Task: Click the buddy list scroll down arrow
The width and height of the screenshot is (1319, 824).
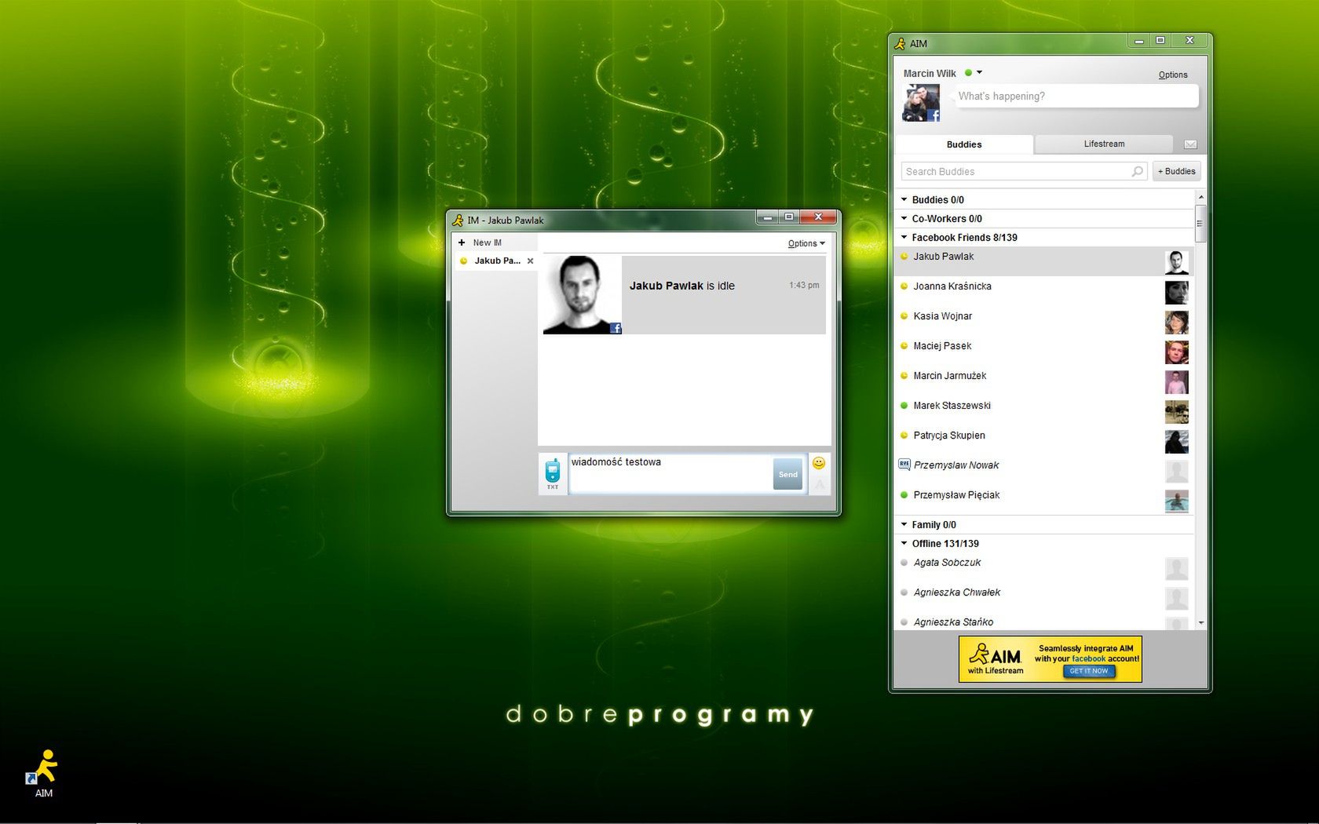Action: tap(1200, 622)
